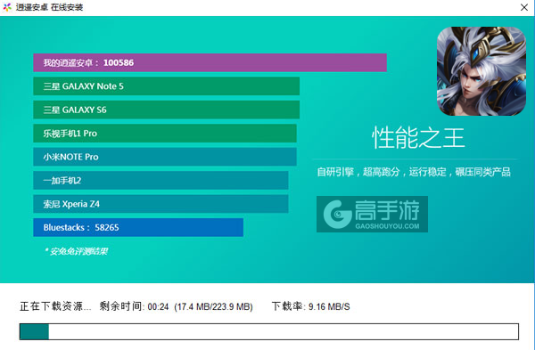The image size is (535, 350).
Task: Select the 小米NOTE Pro bar
Action: click(x=165, y=157)
